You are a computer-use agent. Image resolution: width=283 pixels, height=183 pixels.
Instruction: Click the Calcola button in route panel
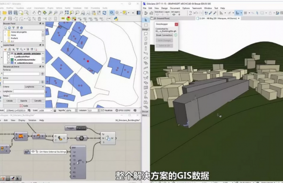pos(9,100)
